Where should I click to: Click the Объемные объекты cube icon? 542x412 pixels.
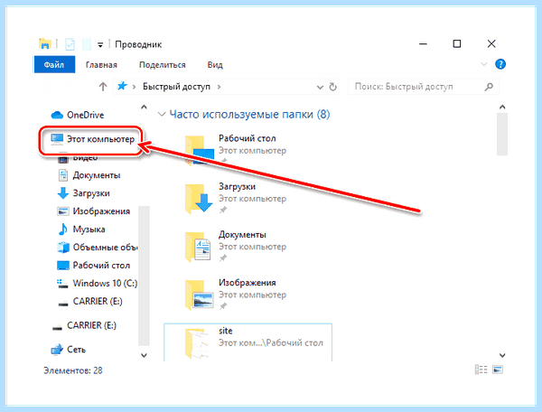click(63, 248)
